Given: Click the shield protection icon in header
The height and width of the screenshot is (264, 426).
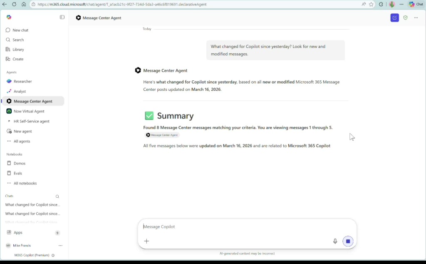Looking at the screenshot, I should tap(405, 17).
